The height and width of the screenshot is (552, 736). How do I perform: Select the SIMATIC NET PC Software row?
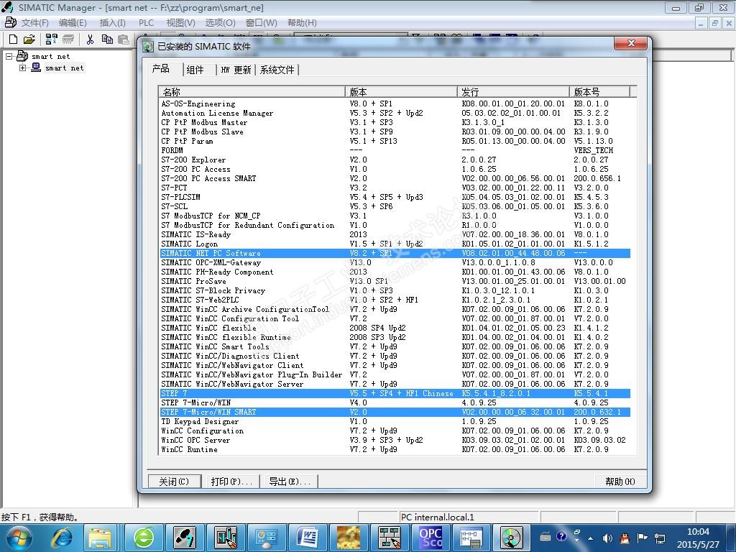(x=395, y=253)
